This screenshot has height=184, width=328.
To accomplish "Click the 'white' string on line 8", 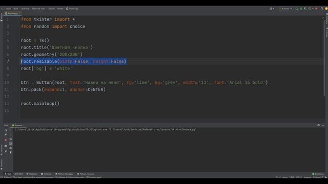I will click(x=63, y=68).
